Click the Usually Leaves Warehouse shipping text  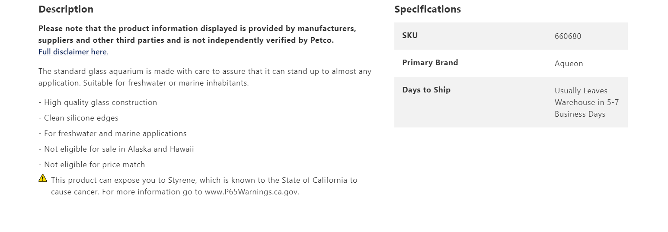587,102
